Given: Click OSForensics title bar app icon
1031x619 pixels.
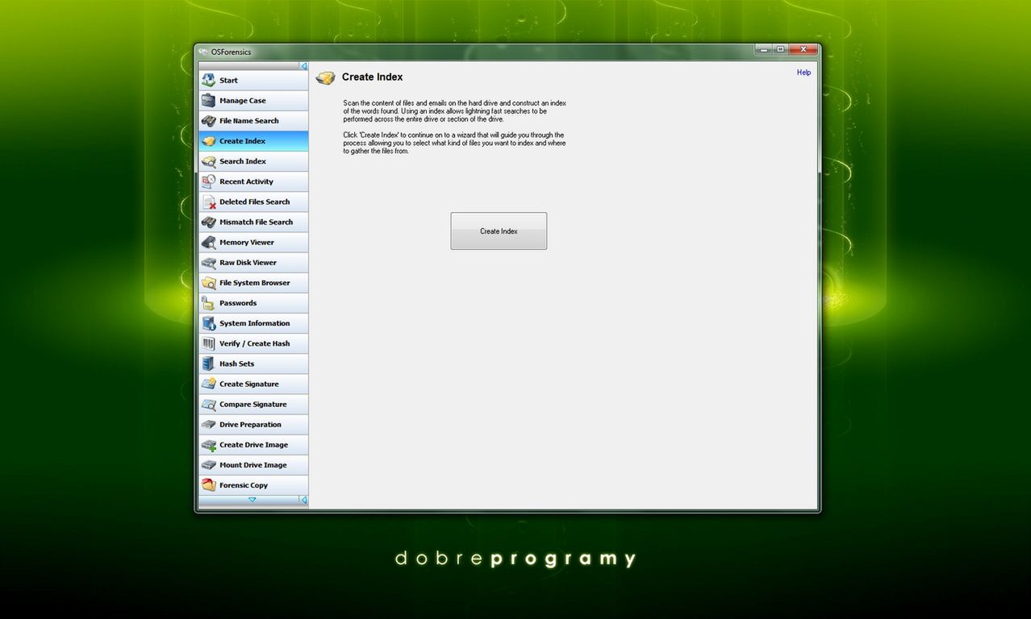Looking at the screenshot, I should click(x=203, y=52).
